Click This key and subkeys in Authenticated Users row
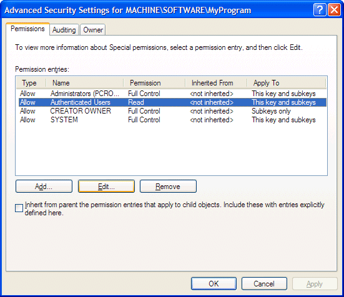This screenshot has width=344, height=297. click(283, 102)
